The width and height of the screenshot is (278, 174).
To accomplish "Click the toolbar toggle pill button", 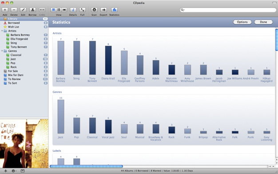I will click(x=274, y=3).
